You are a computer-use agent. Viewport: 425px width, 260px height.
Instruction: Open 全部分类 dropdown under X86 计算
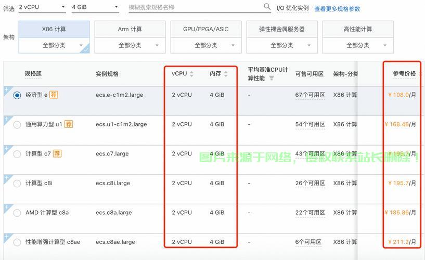tap(54, 45)
